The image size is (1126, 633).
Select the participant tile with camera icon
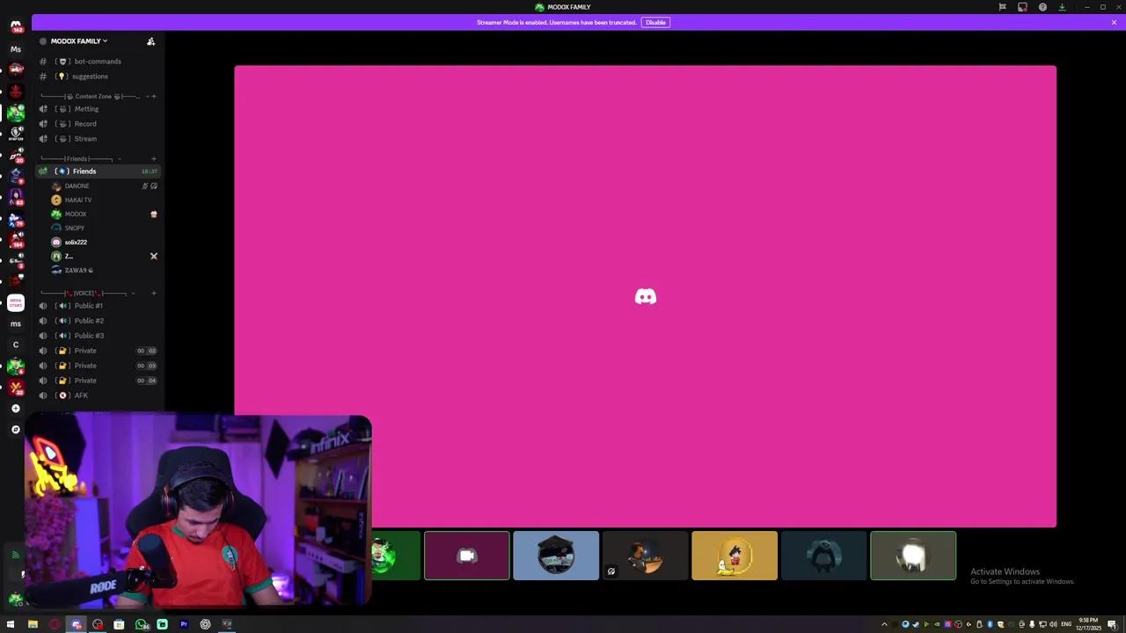click(466, 556)
